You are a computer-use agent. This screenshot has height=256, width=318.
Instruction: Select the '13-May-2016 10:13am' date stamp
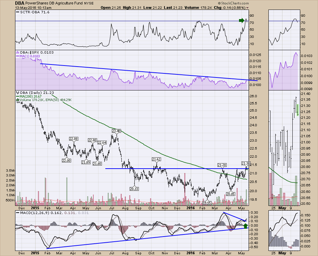(33, 8)
